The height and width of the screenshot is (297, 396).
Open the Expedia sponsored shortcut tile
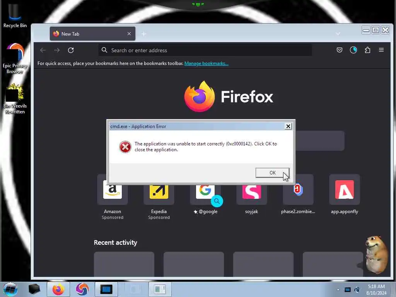click(x=159, y=197)
